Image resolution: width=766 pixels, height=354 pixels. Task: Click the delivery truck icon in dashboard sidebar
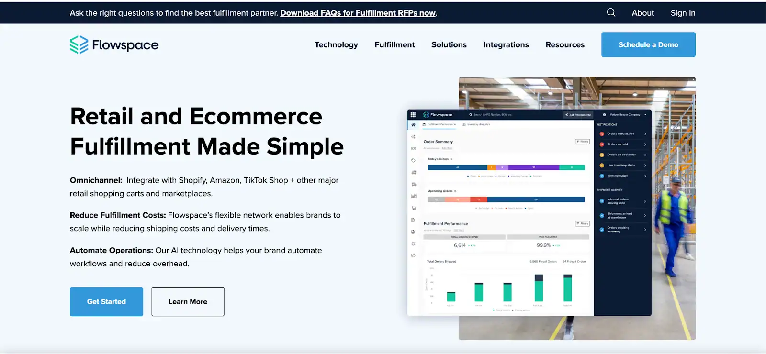coord(413,184)
